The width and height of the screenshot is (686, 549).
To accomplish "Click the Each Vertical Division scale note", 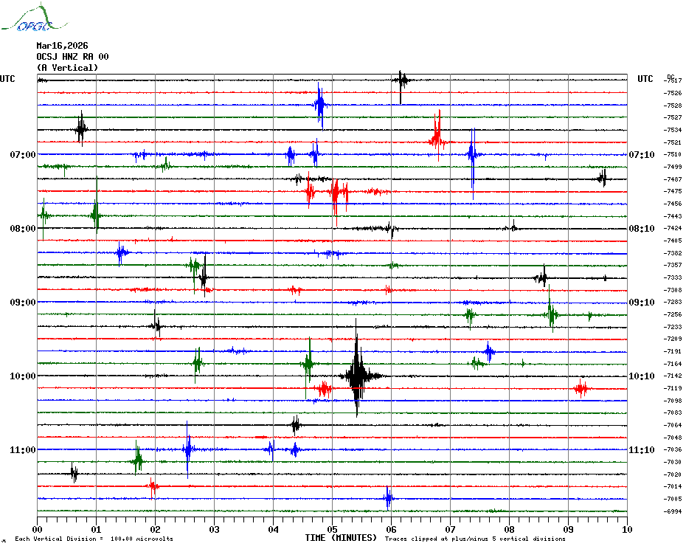I will 94,539.
